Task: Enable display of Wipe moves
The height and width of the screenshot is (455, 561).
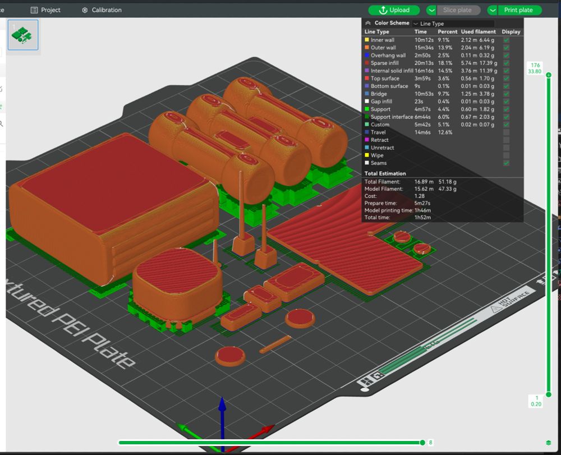Action: tap(506, 155)
